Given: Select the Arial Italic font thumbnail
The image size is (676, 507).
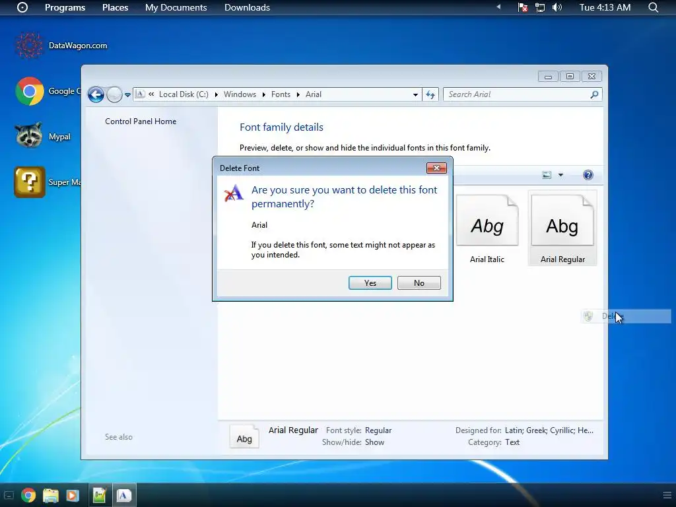Looking at the screenshot, I should pos(487,228).
